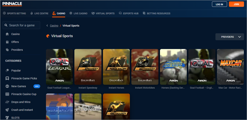Open the Esports Hub tab
The image size is (247, 120).
click(128, 13)
